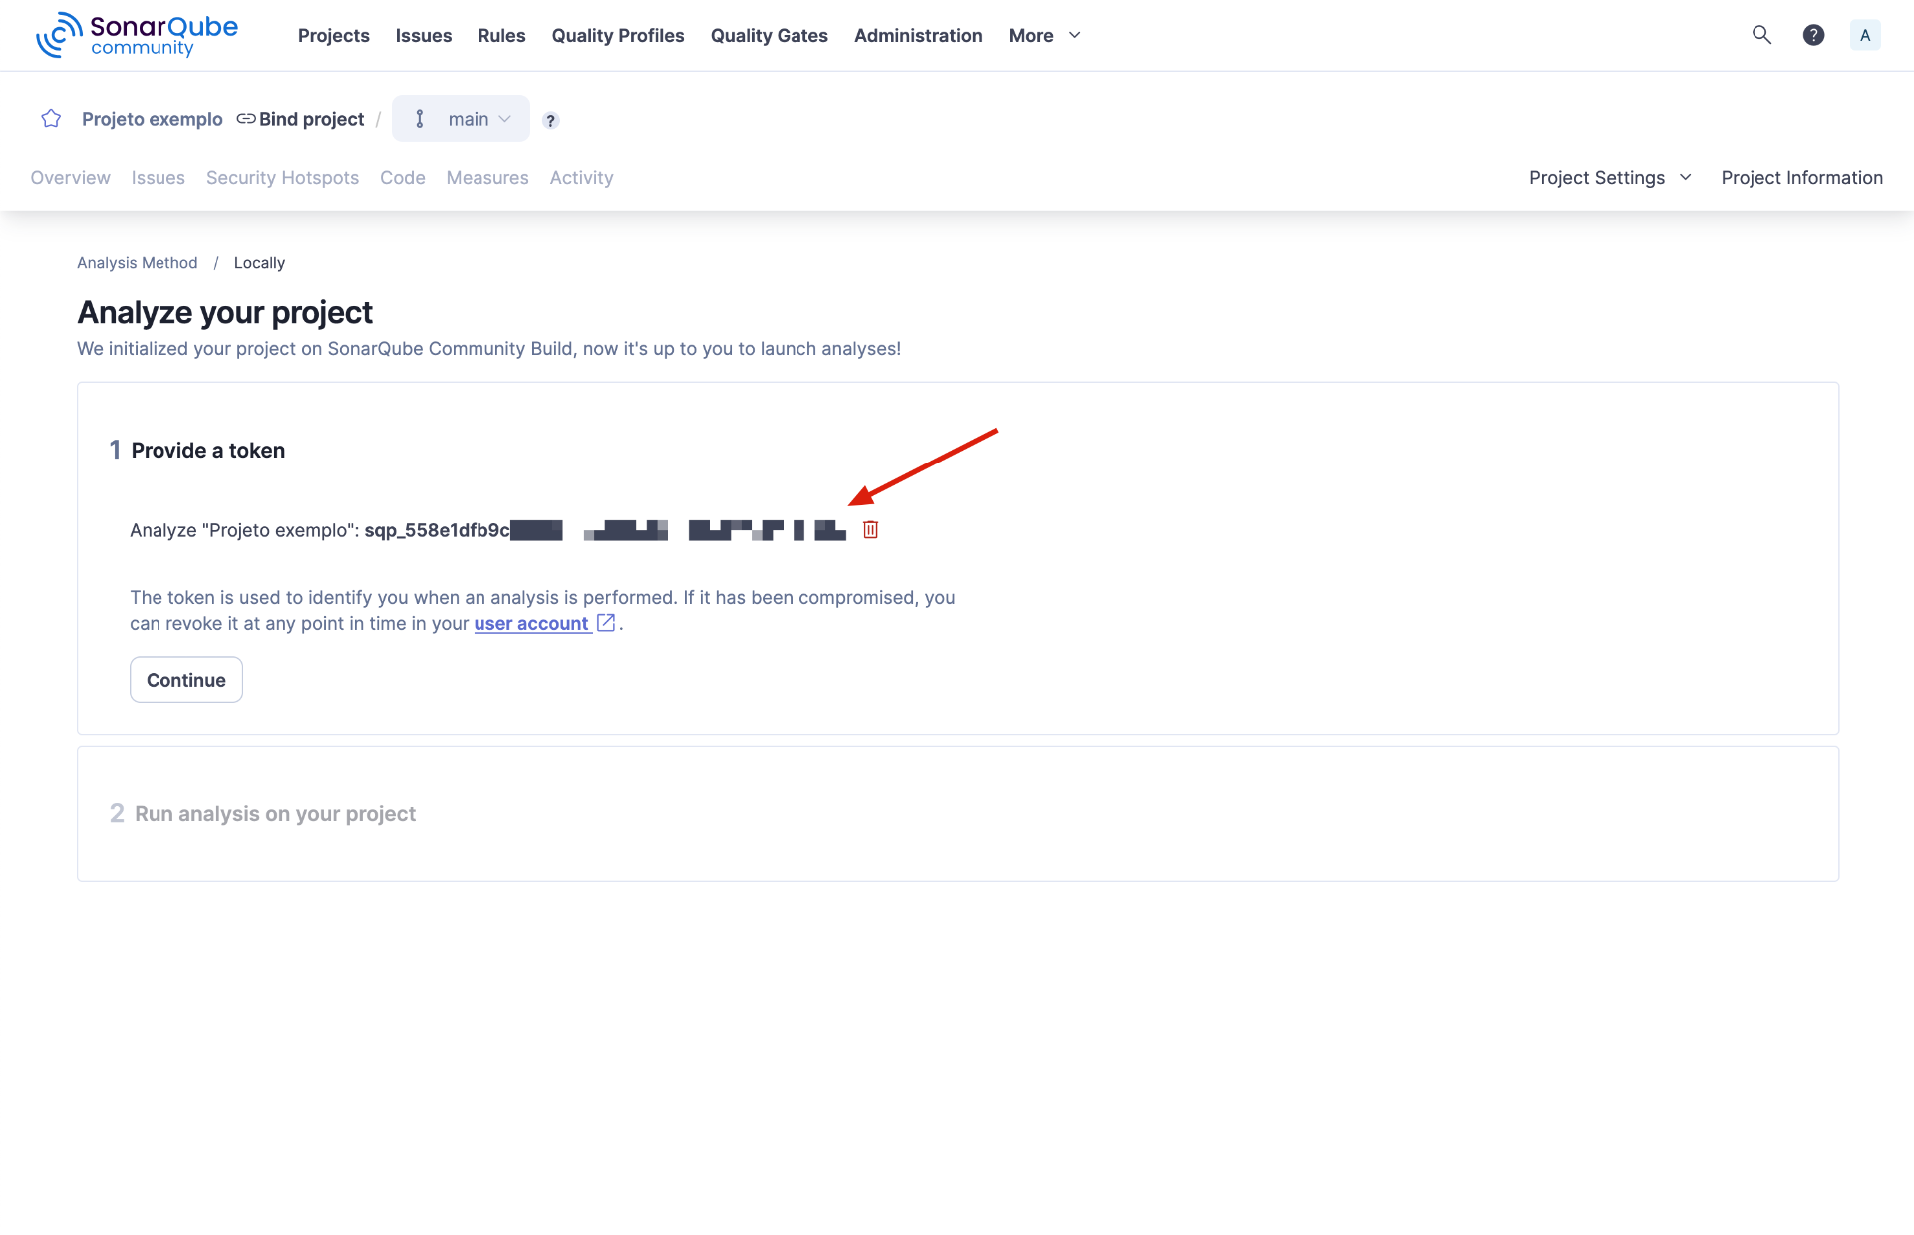The height and width of the screenshot is (1235, 1914).
Task: Click the Bind project link icon
Action: point(246,119)
